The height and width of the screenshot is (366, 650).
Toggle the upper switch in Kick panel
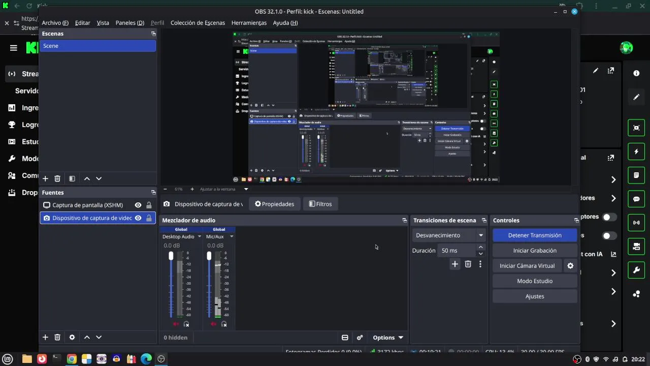[x=609, y=217]
